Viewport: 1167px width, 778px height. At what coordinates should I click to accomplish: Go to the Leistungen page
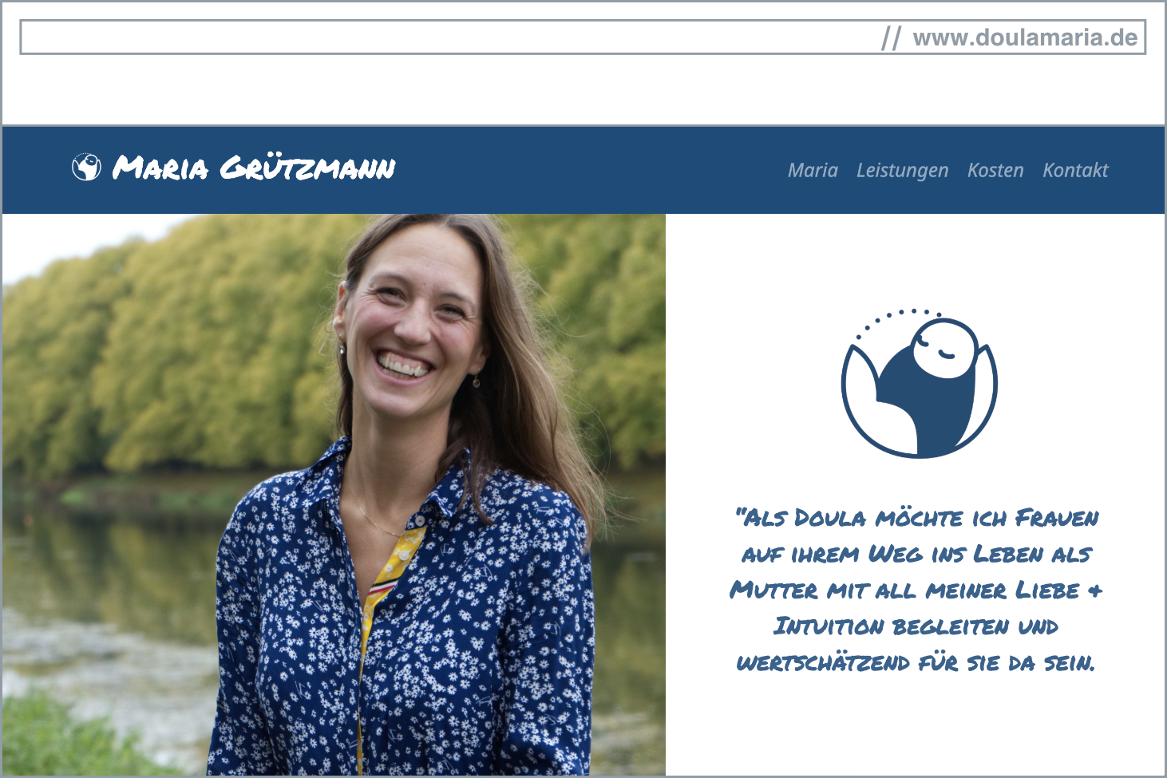pos(902,171)
